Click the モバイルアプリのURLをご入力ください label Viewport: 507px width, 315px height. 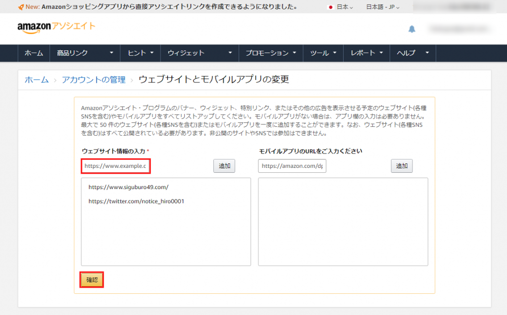(x=310, y=151)
